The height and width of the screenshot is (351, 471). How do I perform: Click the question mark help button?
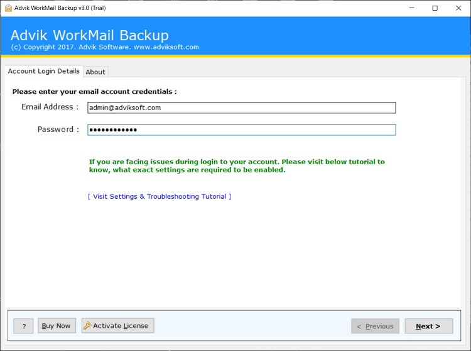(x=23, y=326)
